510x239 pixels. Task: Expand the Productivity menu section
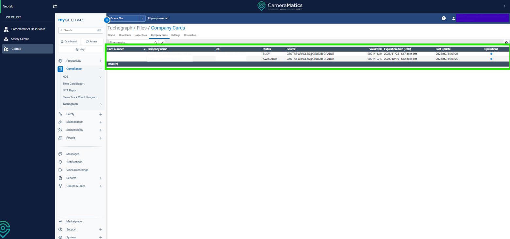pos(101,61)
